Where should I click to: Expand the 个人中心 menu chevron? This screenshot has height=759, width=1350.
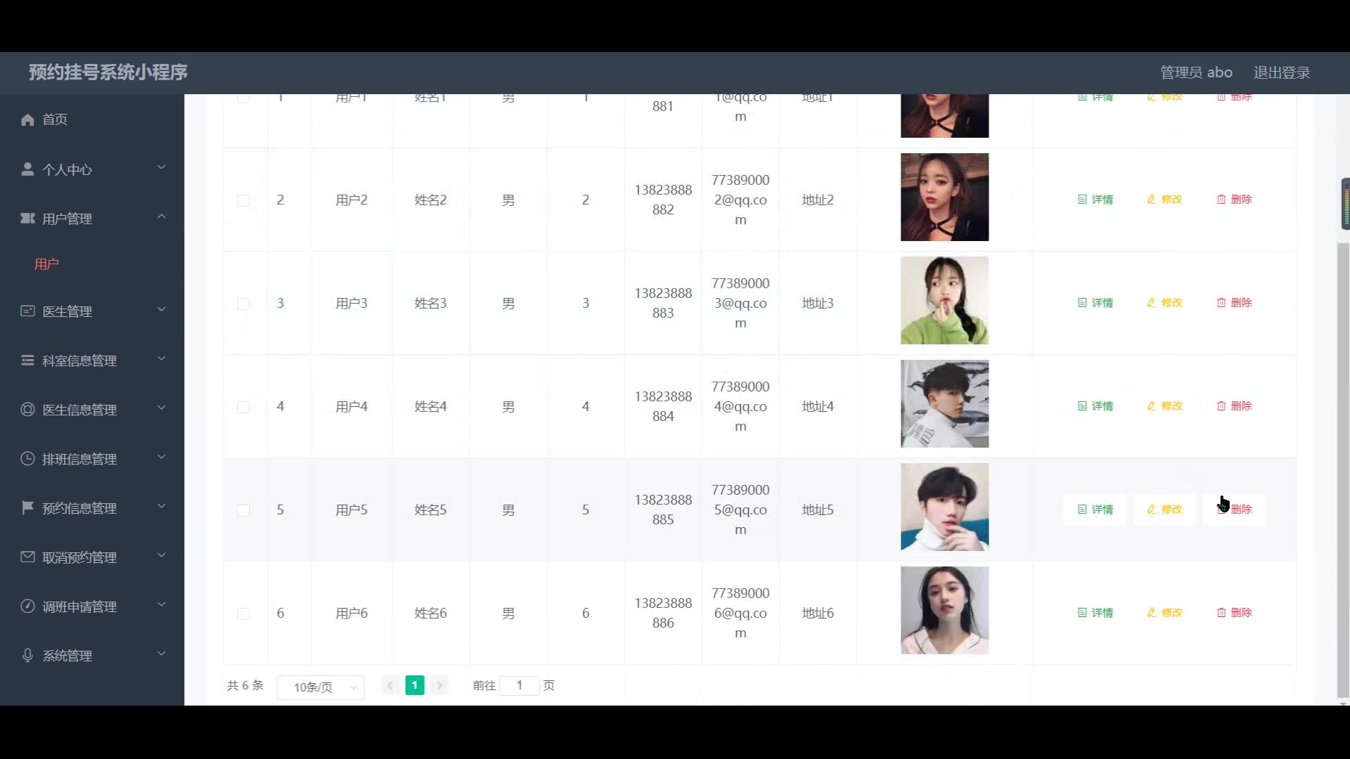(x=161, y=167)
